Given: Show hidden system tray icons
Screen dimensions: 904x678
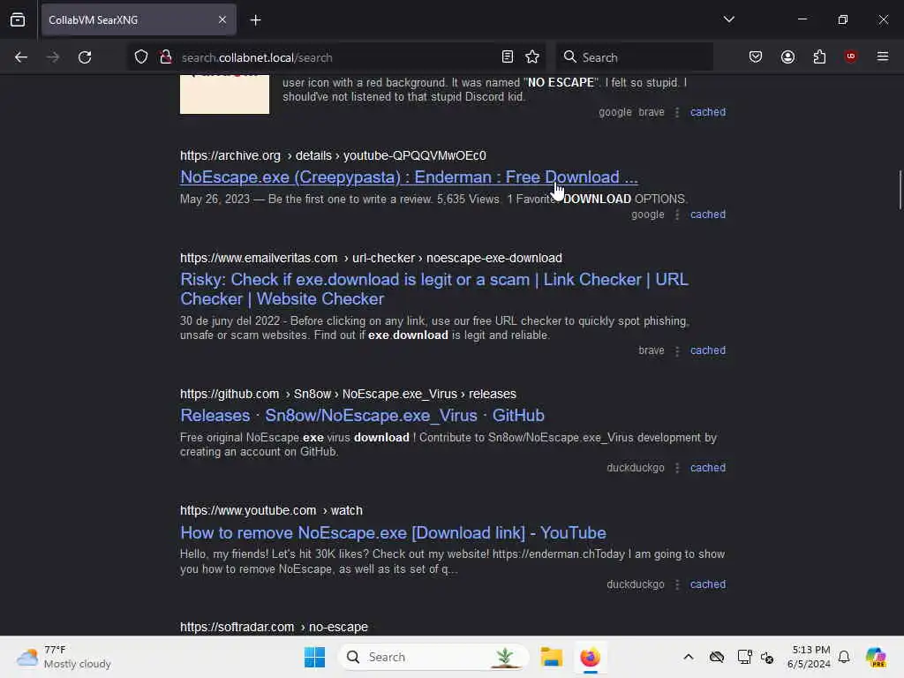Looking at the screenshot, I should [x=689, y=657].
